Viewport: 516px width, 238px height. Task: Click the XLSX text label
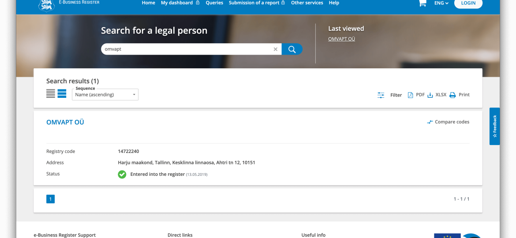pyautogui.click(x=441, y=95)
